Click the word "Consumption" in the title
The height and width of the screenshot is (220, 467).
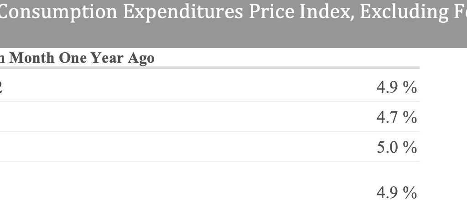(58, 12)
